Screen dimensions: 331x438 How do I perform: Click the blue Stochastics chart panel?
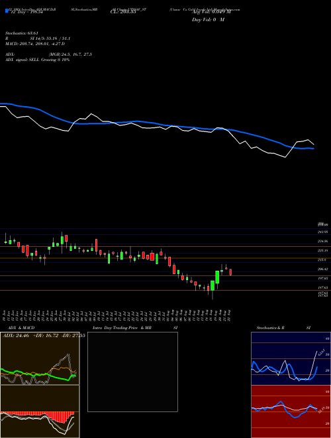tap(291, 358)
